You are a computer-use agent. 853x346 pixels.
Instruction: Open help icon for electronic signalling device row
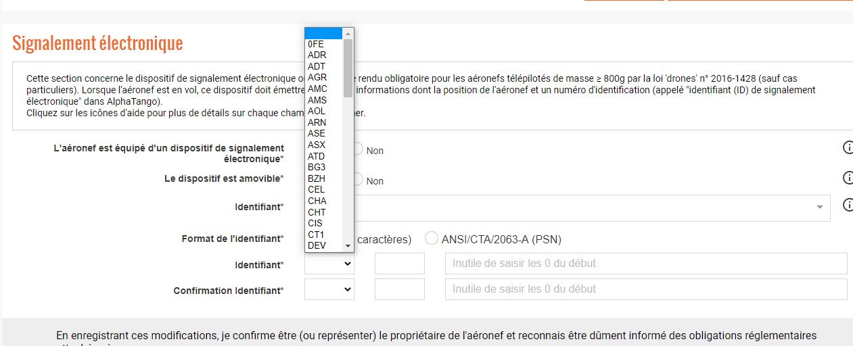[848, 147]
